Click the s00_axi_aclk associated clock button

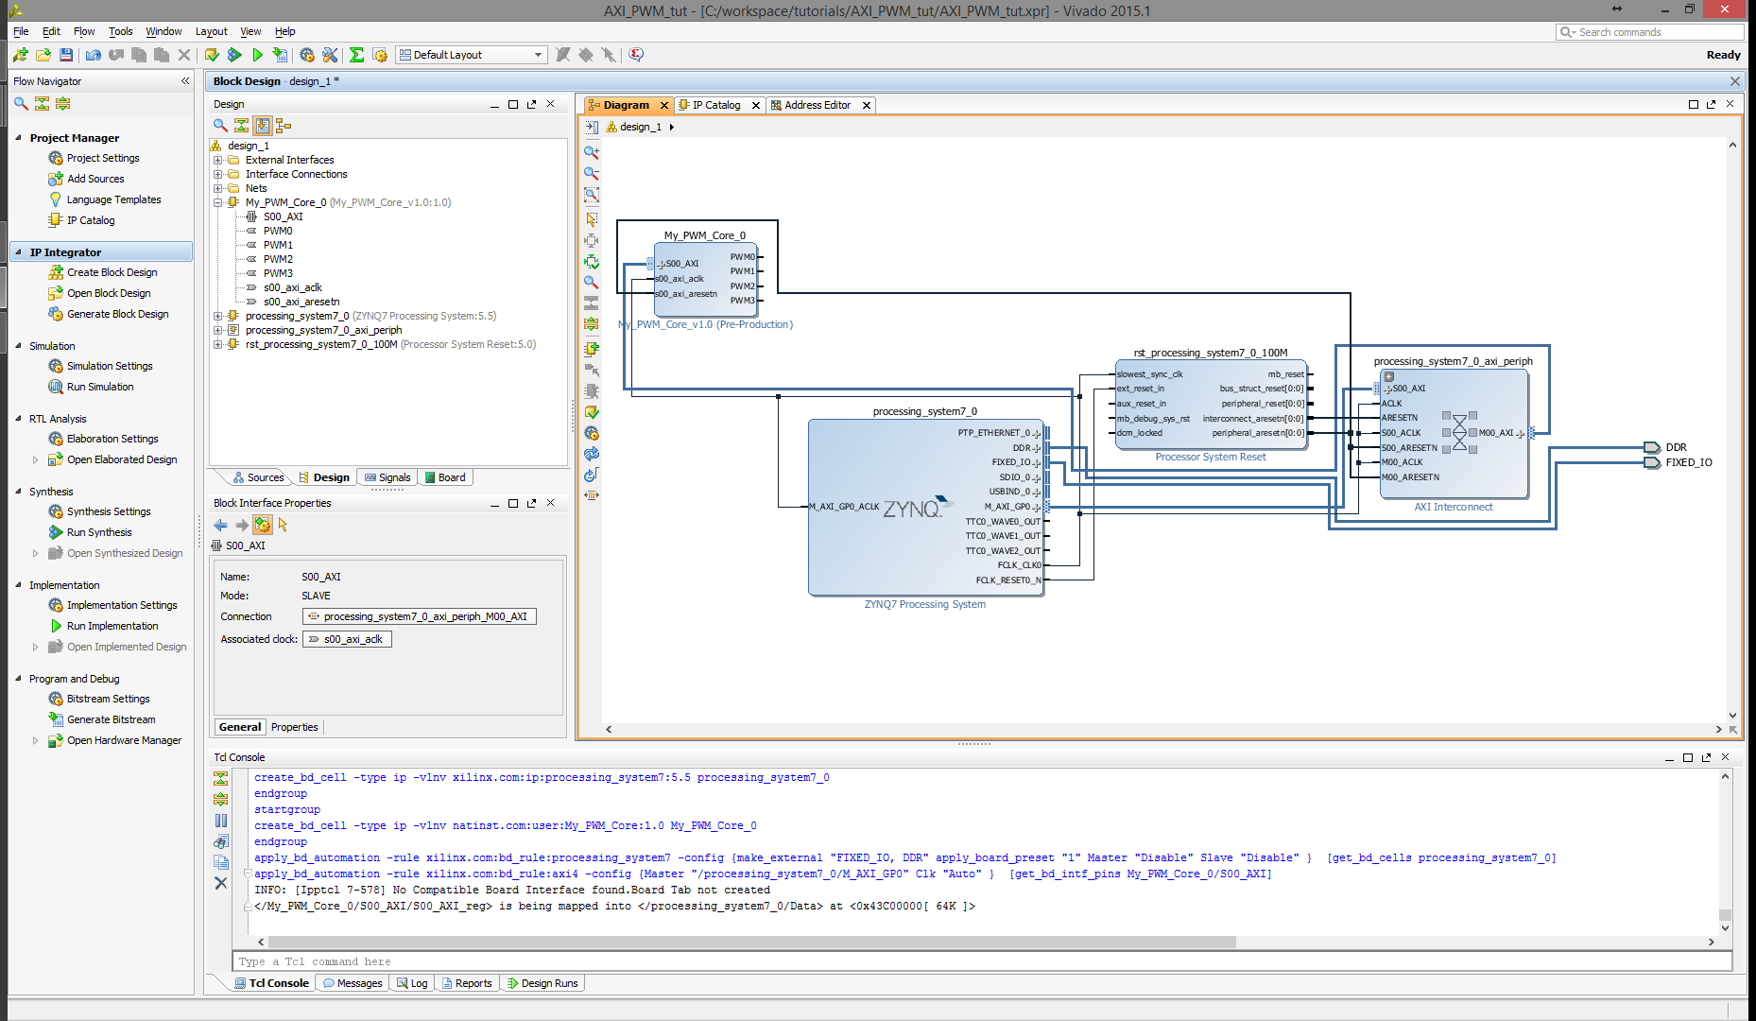[x=347, y=639]
